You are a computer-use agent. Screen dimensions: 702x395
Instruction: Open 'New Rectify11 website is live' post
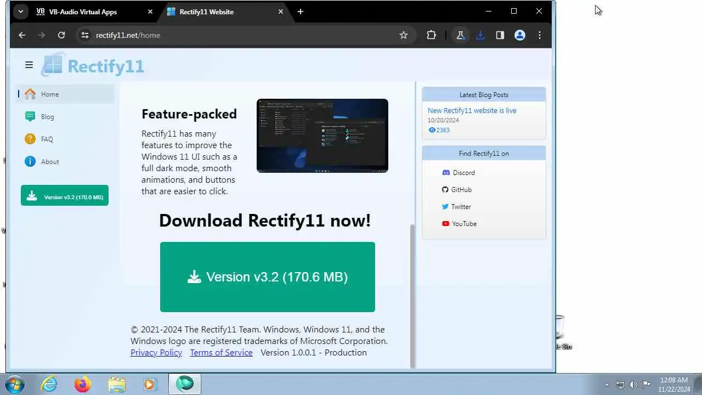click(472, 110)
